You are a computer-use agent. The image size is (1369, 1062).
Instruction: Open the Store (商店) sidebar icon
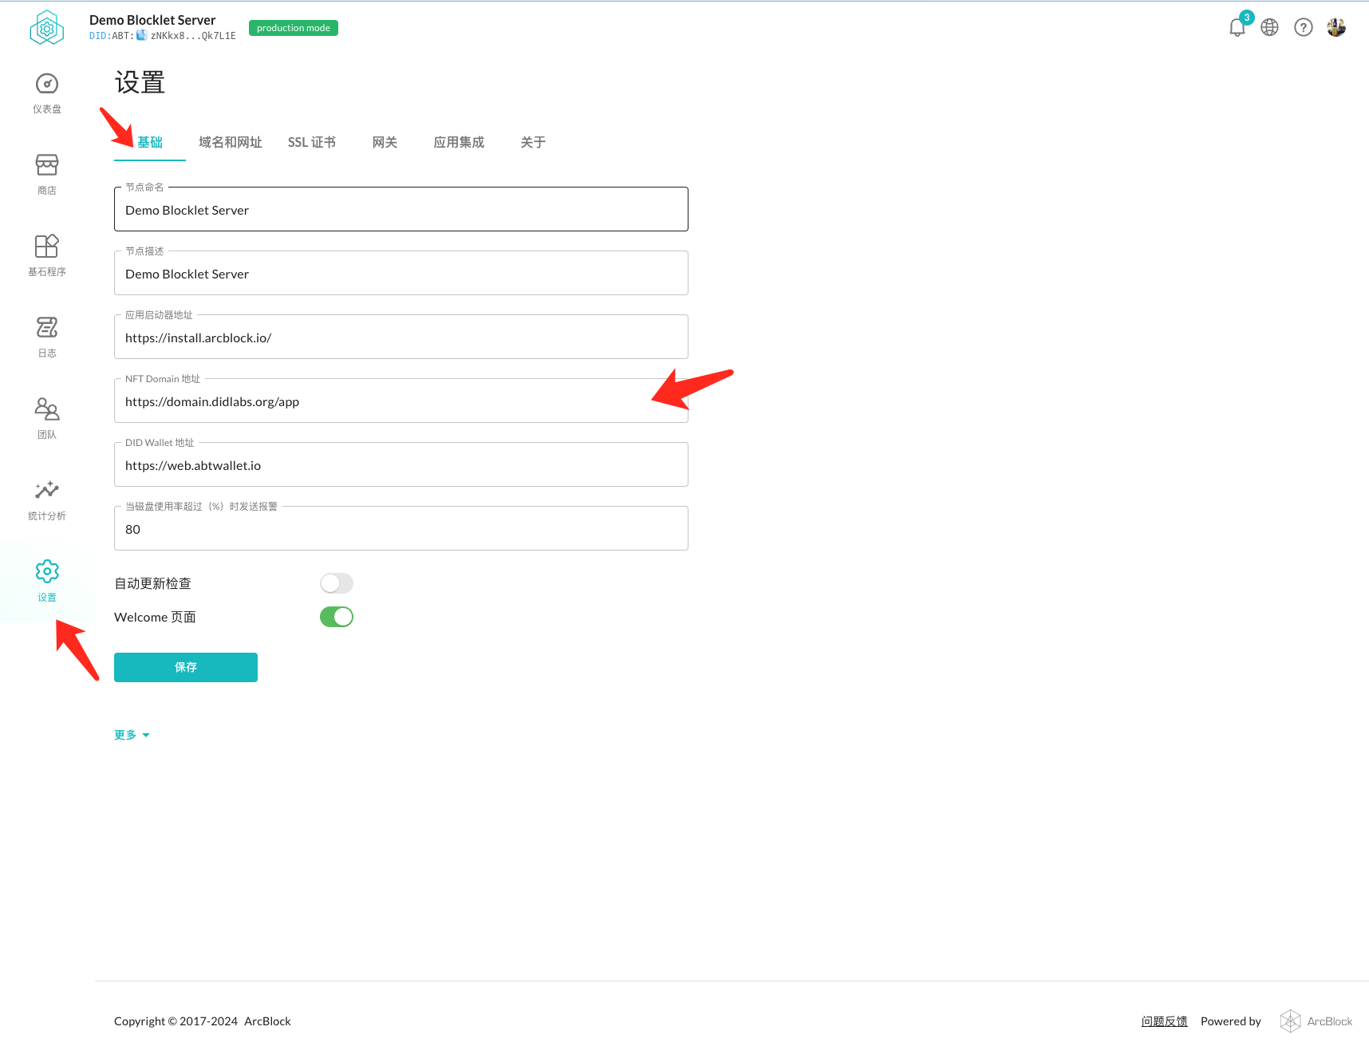[47, 166]
